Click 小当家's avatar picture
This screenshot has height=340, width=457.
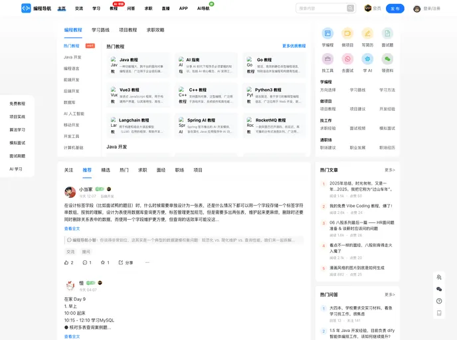click(70, 192)
